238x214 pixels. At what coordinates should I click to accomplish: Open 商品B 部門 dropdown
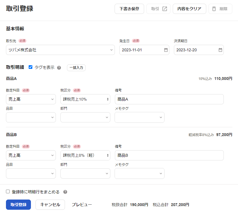coord(85,173)
